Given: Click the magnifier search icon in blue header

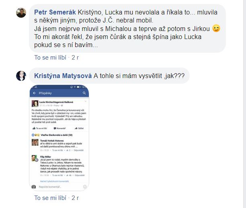Looking at the screenshot, I should coord(84,93).
